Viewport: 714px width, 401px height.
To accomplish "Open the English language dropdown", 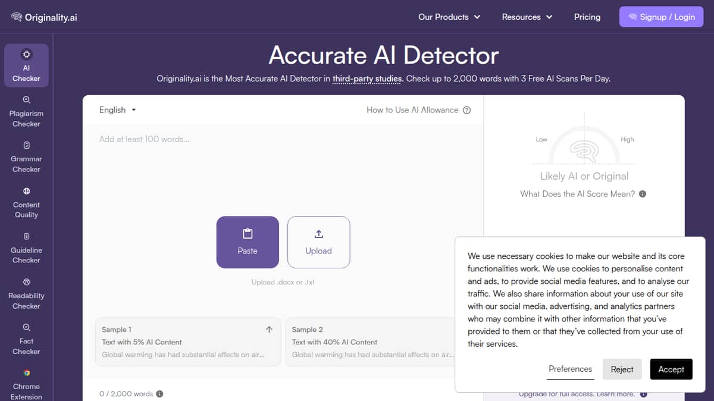I will [x=118, y=110].
